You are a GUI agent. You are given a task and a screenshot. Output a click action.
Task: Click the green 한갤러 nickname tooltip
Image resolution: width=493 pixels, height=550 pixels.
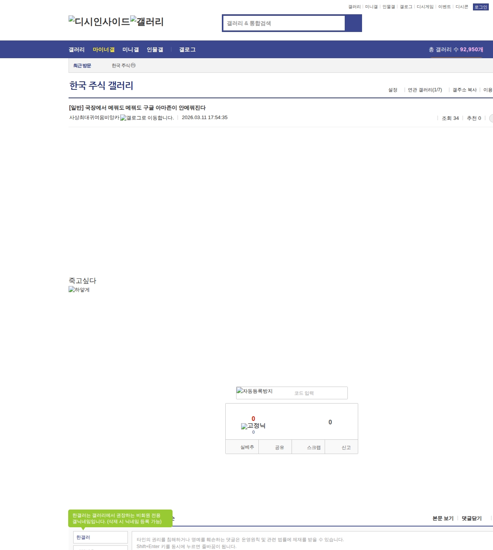120,518
